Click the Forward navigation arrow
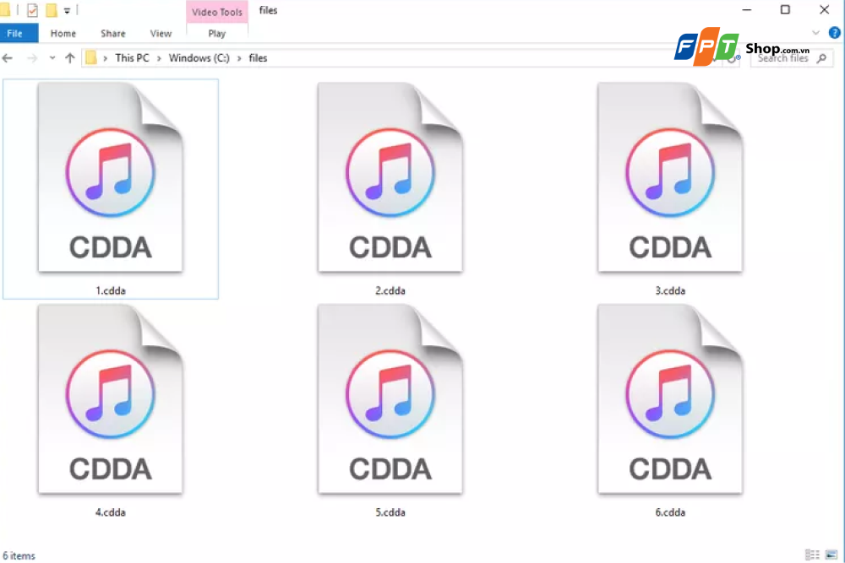This screenshot has height=563, width=845. [x=32, y=57]
